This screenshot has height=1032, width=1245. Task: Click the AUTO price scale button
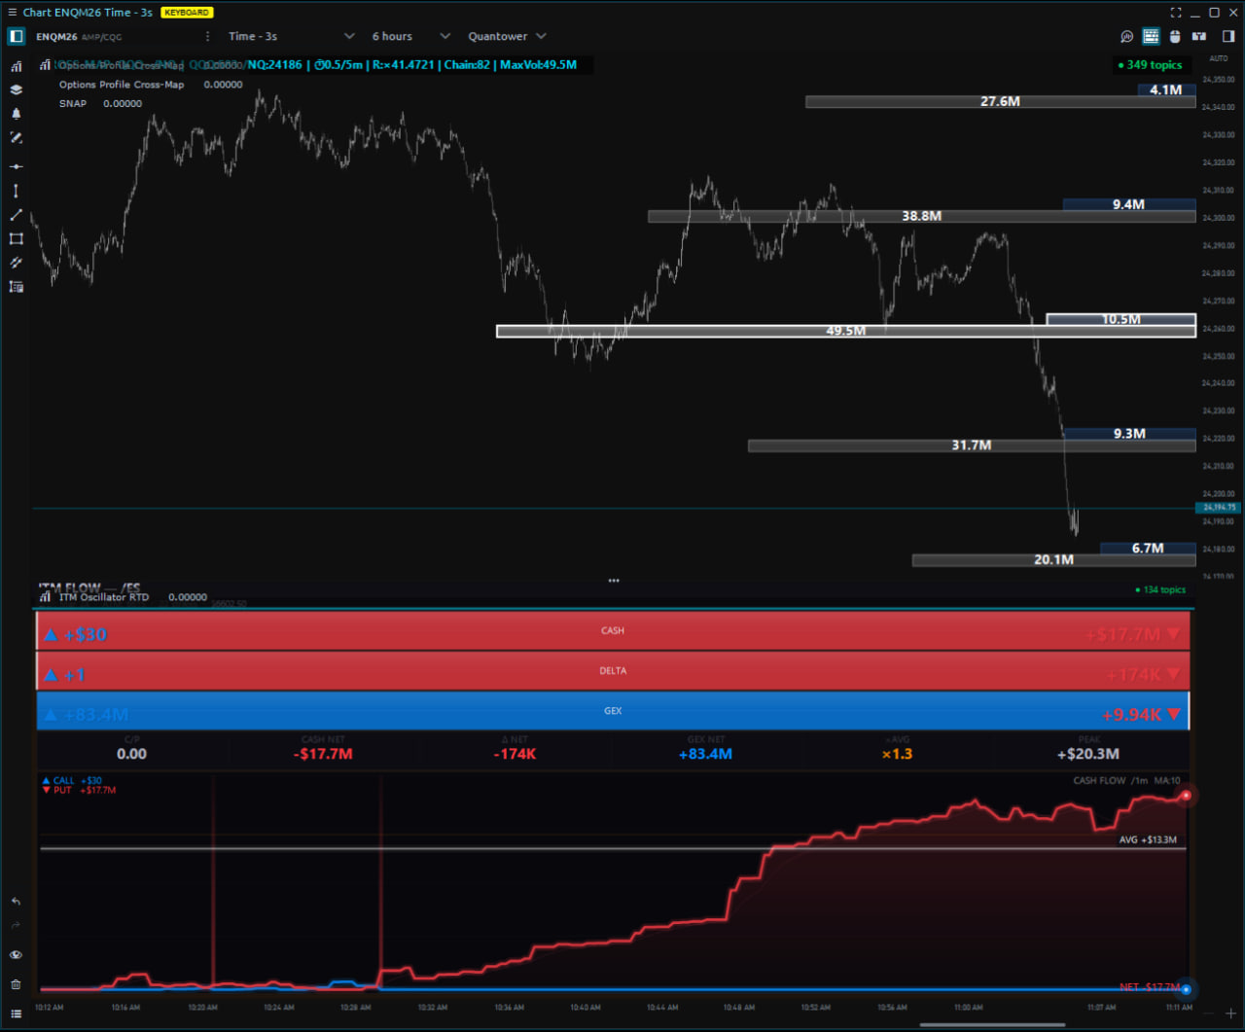(1218, 59)
